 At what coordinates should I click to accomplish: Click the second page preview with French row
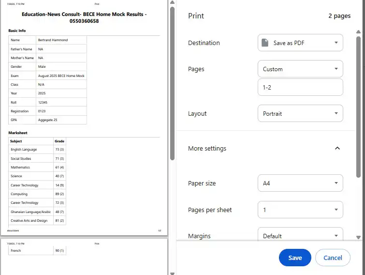click(x=84, y=257)
